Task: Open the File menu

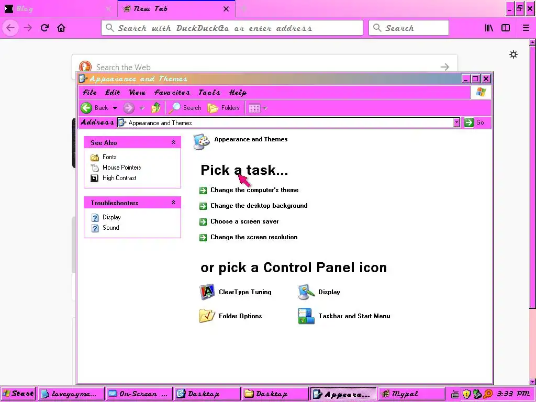Action: [90, 92]
